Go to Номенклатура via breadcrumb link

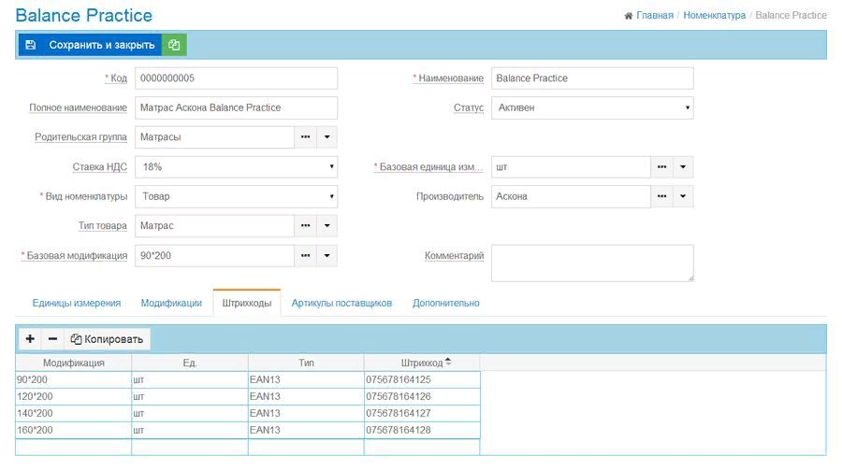click(x=714, y=16)
